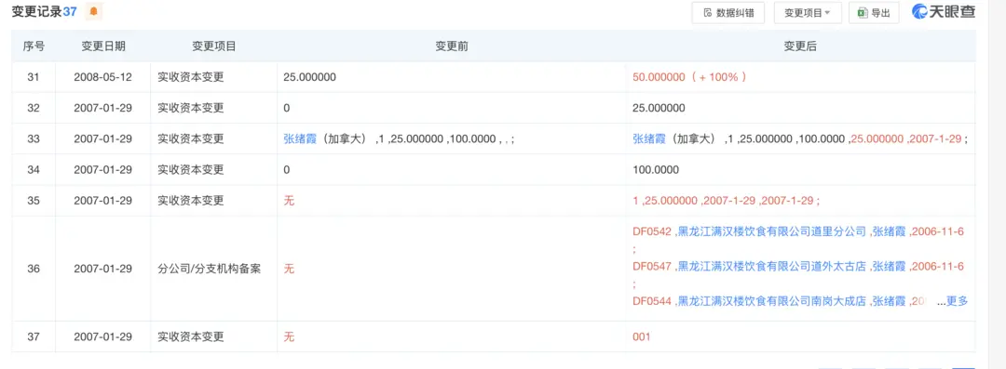
Task: Open 张绪霞 link in row 33 变更前 column
Action: click(300, 139)
